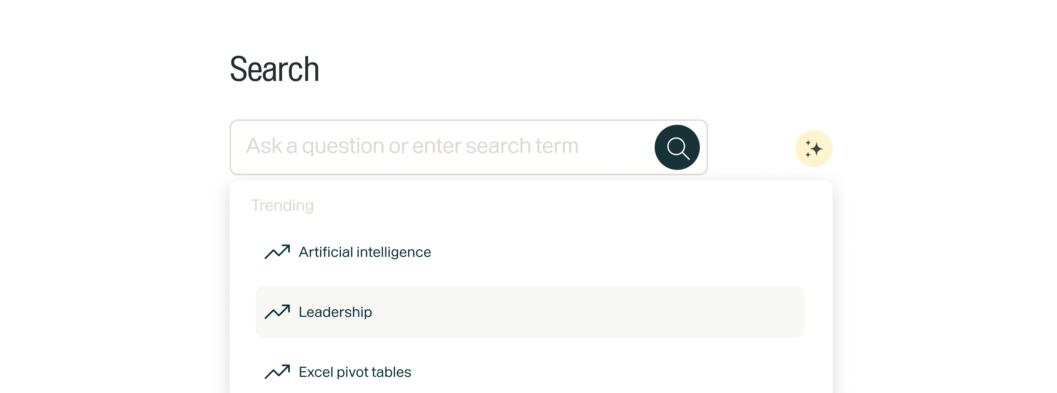This screenshot has height=393, width=1057.
Task: Click the 'Ask a question' placeholder text
Action: (x=412, y=146)
